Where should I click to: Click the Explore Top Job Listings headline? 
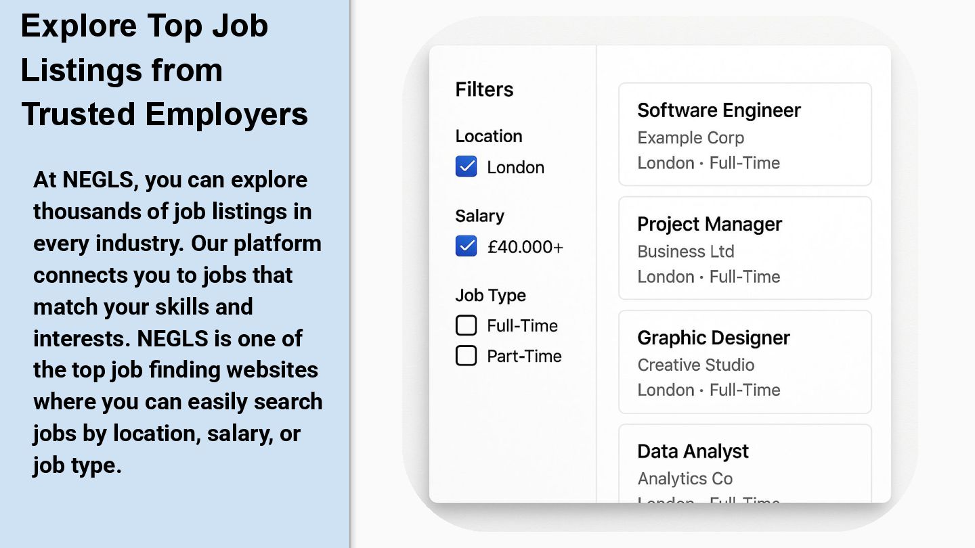click(165, 70)
